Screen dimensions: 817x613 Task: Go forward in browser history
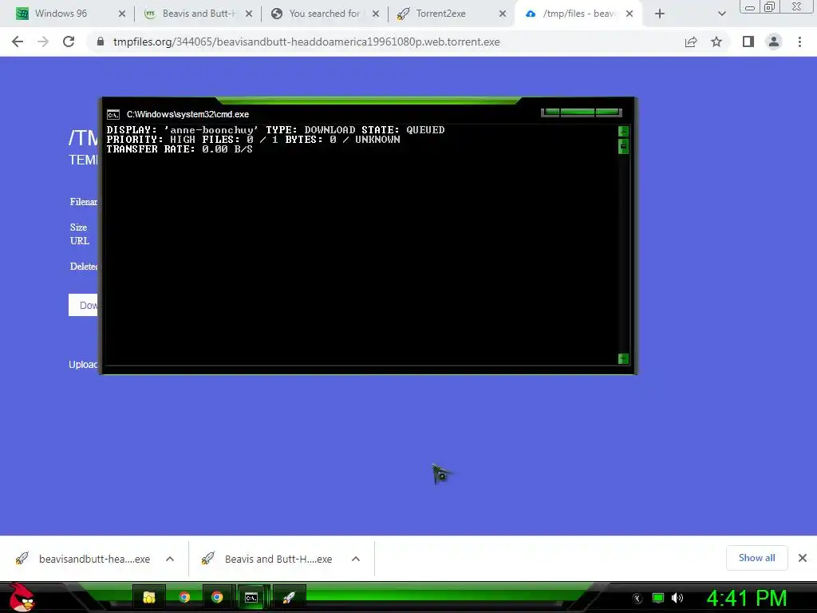43,42
